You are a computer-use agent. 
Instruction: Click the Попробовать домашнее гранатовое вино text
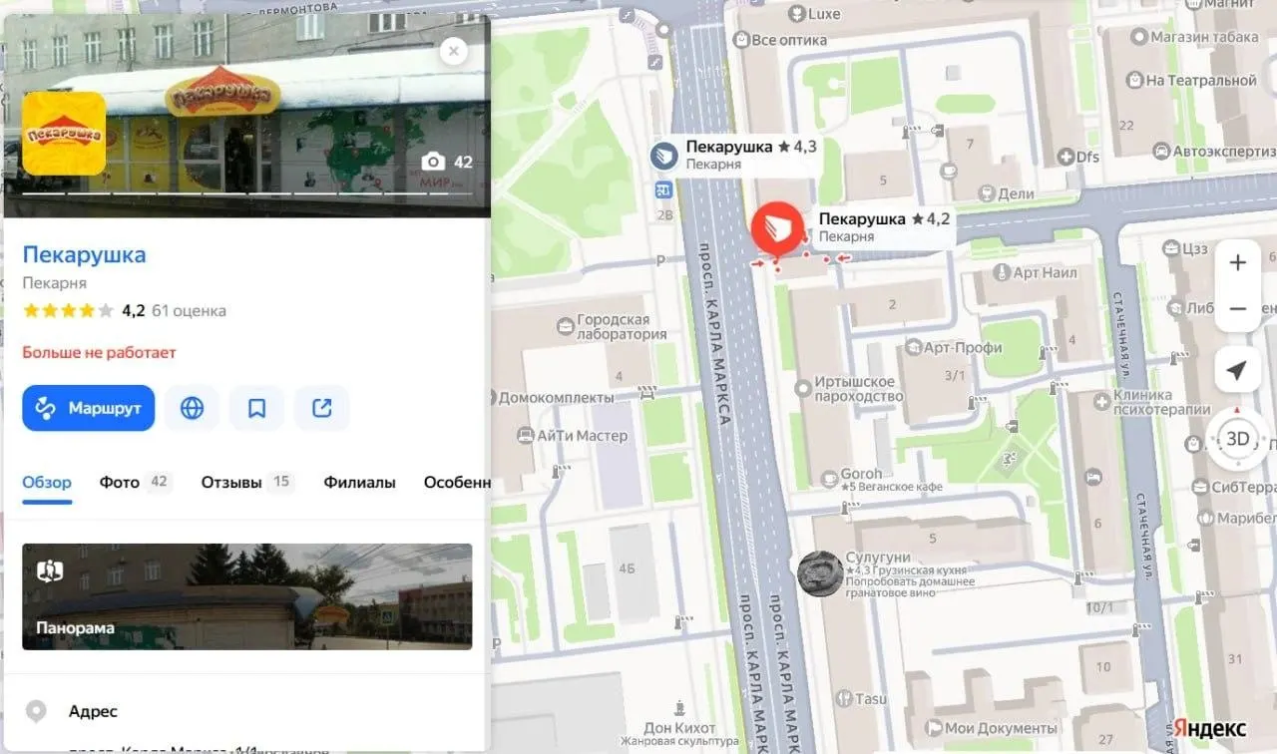click(911, 587)
